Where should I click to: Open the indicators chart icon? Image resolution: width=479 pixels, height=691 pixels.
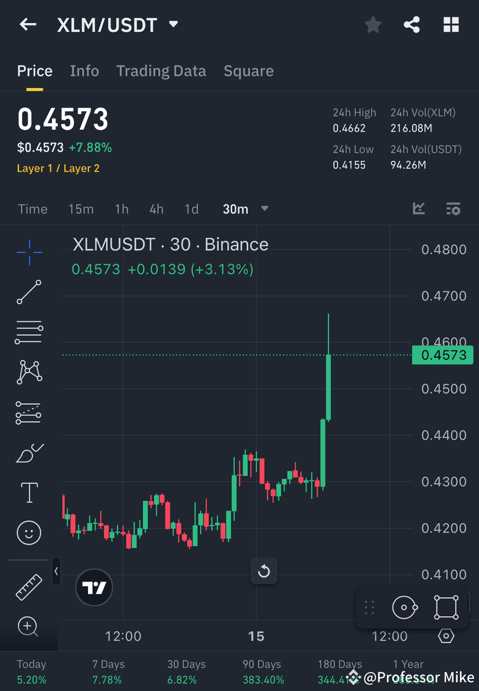pyautogui.click(x=418, y=209)
